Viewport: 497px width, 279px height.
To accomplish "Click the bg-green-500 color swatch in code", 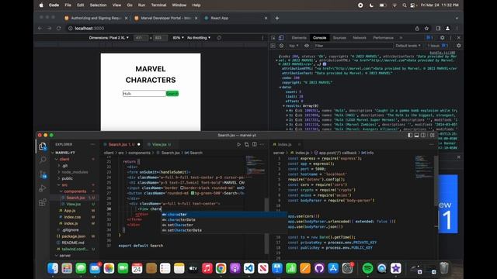I will coord(193,193).
